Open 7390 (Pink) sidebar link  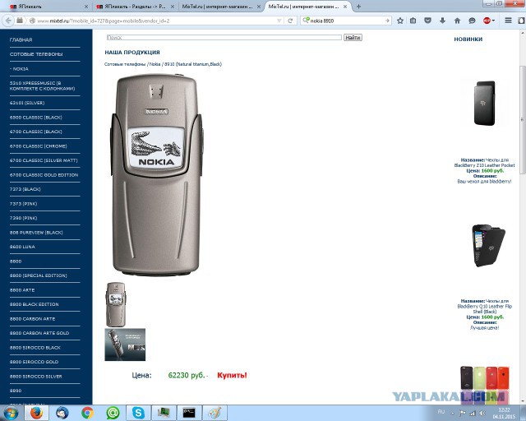pyautogui.click(x=24, y=218)
